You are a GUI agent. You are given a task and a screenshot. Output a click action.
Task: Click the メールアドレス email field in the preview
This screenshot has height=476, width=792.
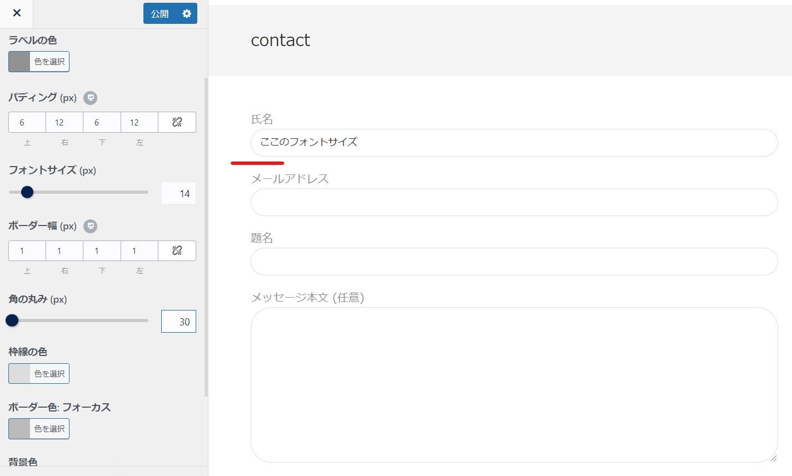click(514, 202)
